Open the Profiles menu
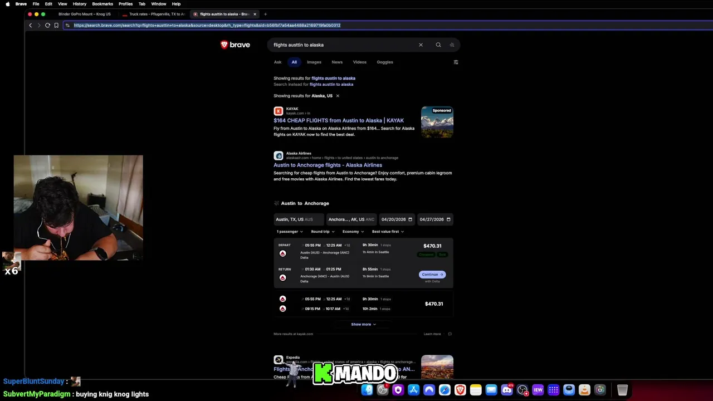Image resolution: width=713 pixels, height=401 pixels. click(126, 4)
